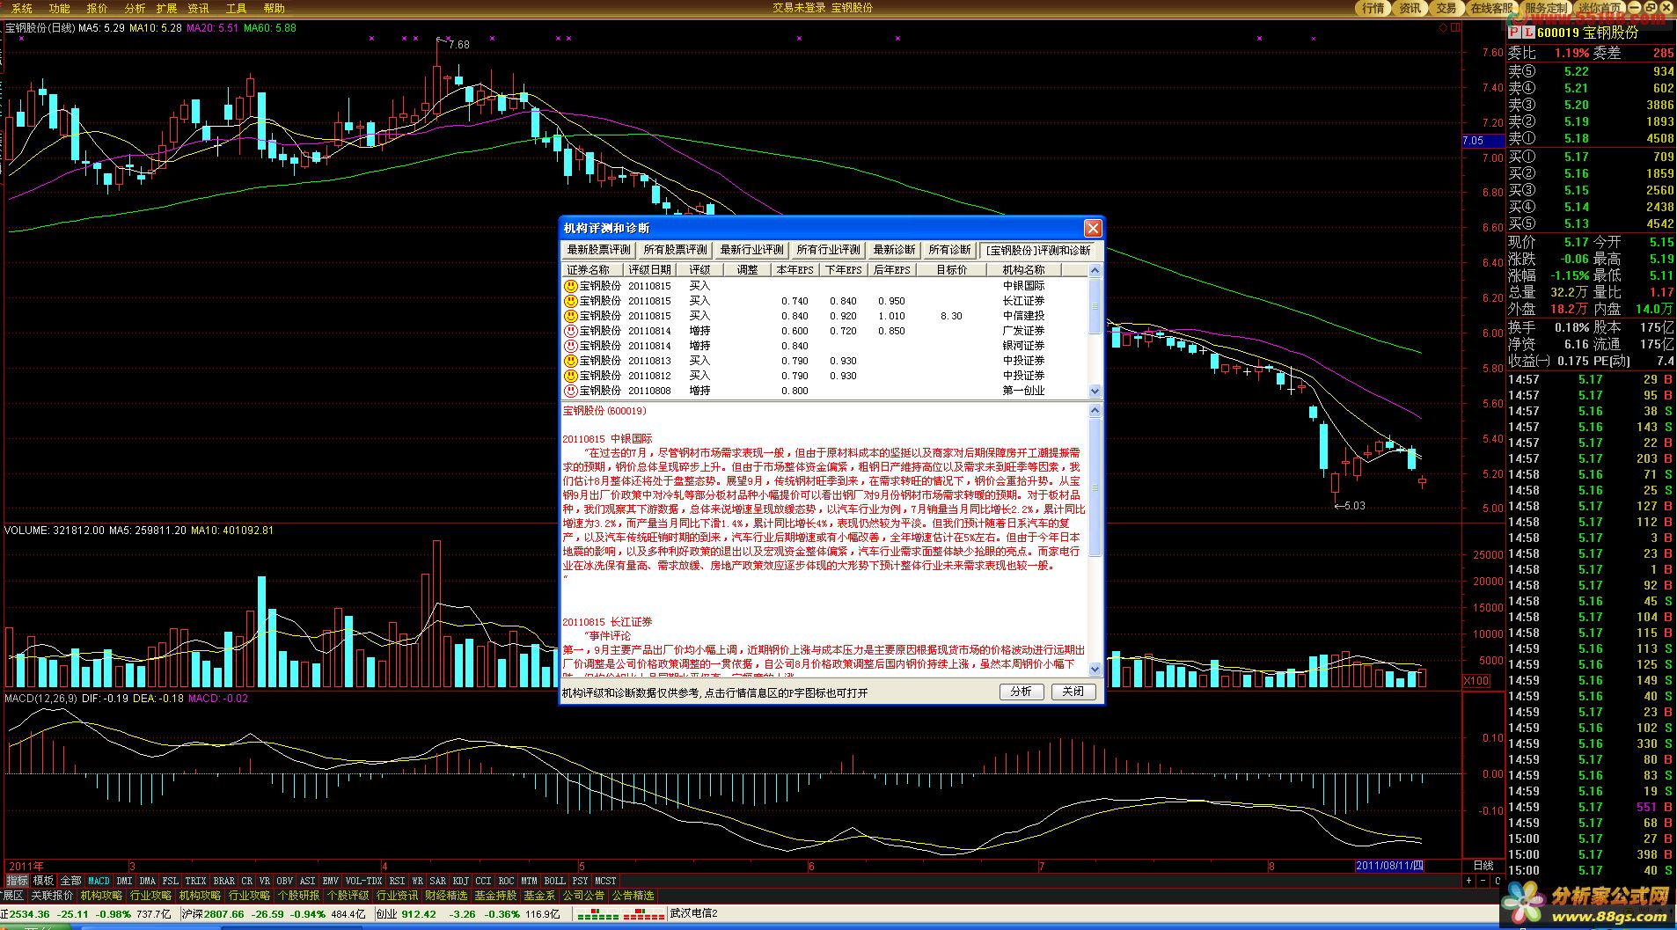Screen dimensions: 1677x930
Task: Open the 财经精选 bottom tab
Action: [446, 896]
